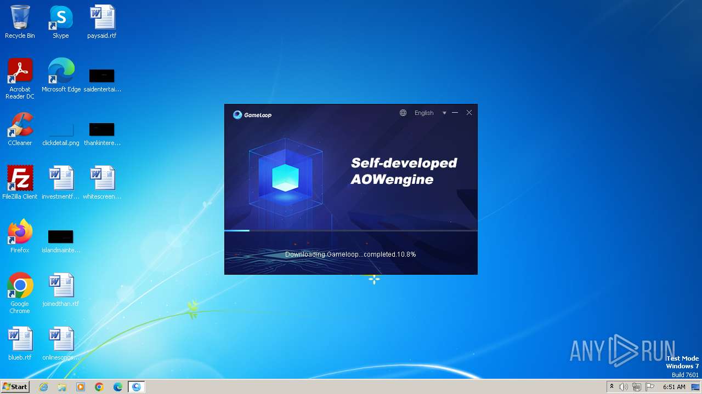Select whitescreen... document icon

102,183
